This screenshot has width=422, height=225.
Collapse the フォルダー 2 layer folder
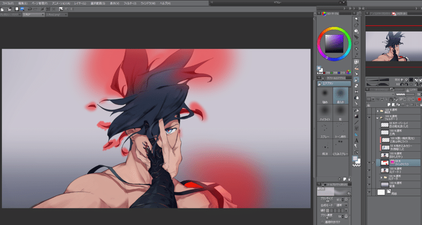pyautogui.click(x=378, y=118)
